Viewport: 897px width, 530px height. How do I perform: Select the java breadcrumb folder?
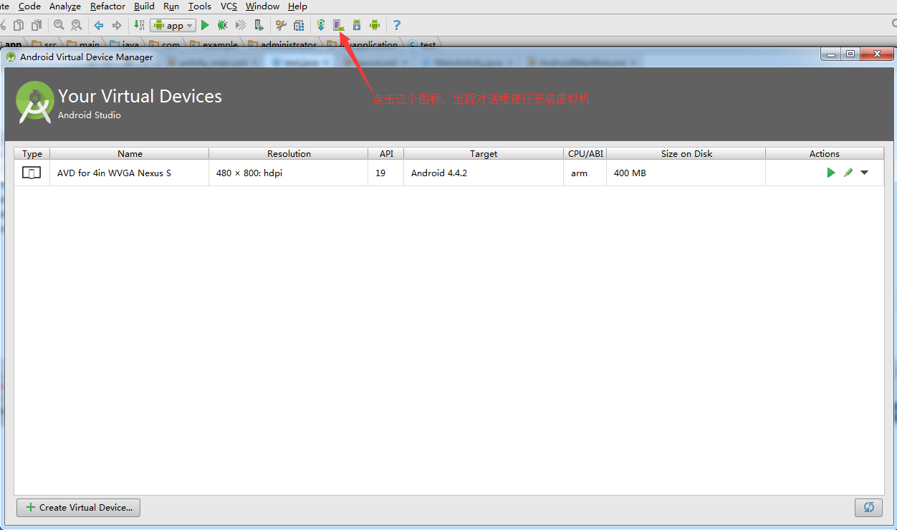pyautogui.click(x=125, y=44)
